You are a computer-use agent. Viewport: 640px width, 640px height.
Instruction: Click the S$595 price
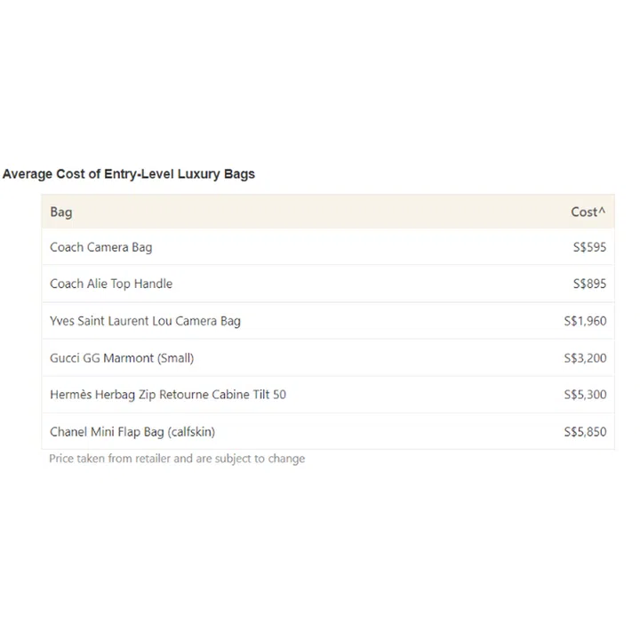589,247
